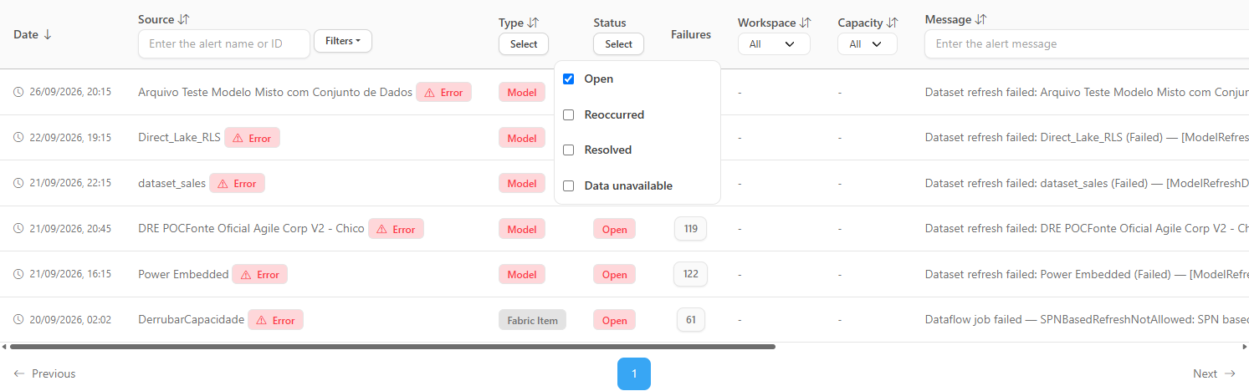Click Error badge next to Direct_Lake_RLS

(252, 138)
